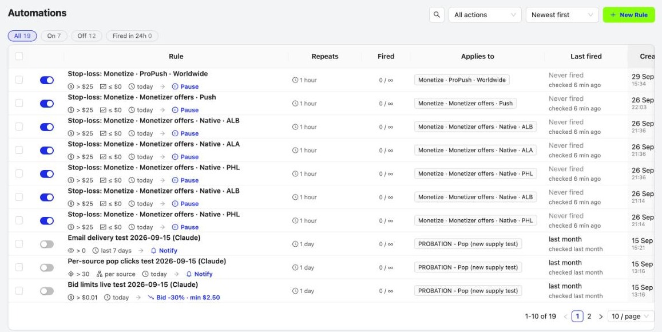Jump to page 2 of the rules list
662x332 pixels.
589,317
